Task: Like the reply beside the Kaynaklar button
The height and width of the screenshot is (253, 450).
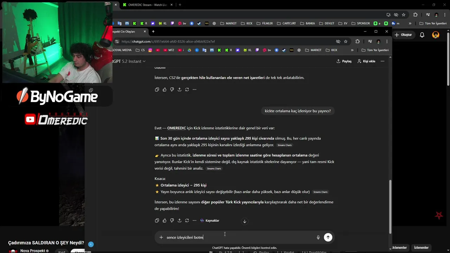Action: point(165,221)
